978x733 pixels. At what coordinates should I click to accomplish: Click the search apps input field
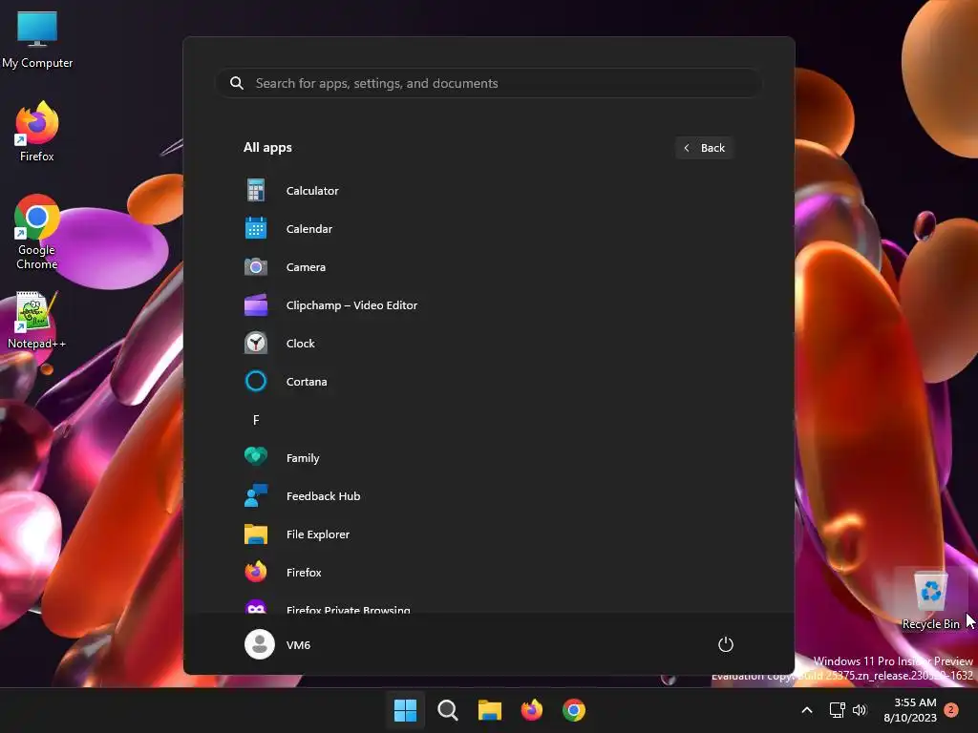pyautogui.click(x=489, y=83)
